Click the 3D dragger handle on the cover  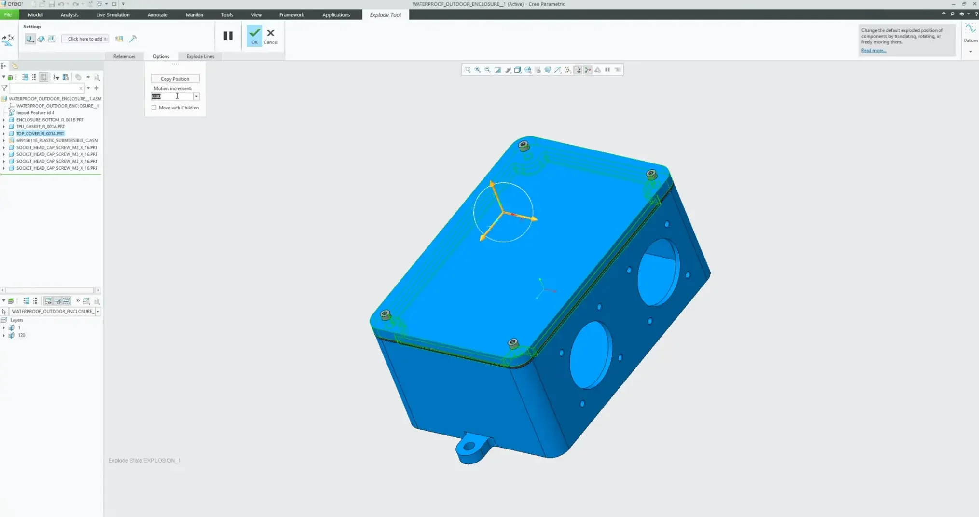(503, 212)
